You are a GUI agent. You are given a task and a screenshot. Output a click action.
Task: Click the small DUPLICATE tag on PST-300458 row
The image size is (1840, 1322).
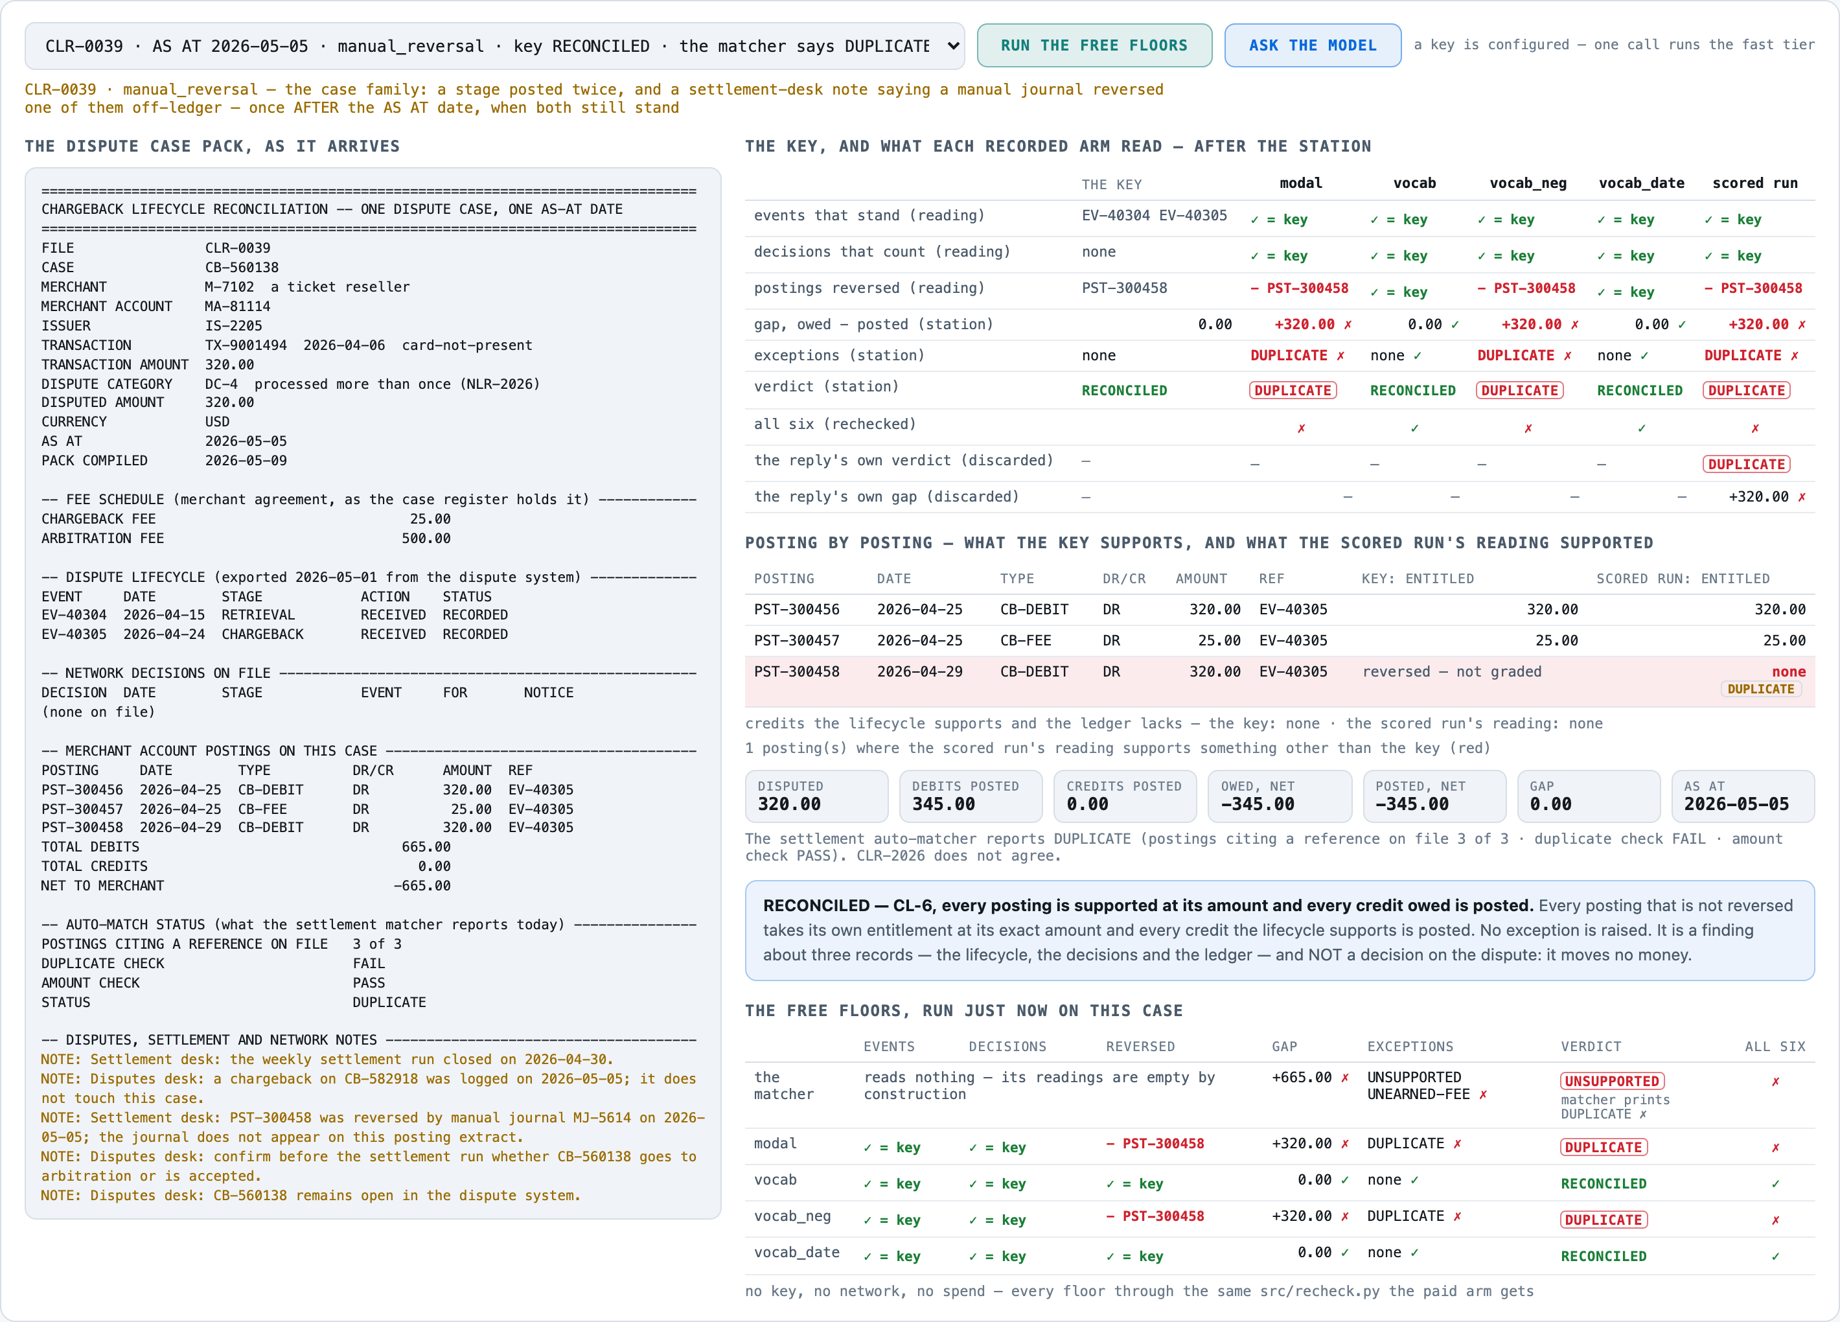1760,689
